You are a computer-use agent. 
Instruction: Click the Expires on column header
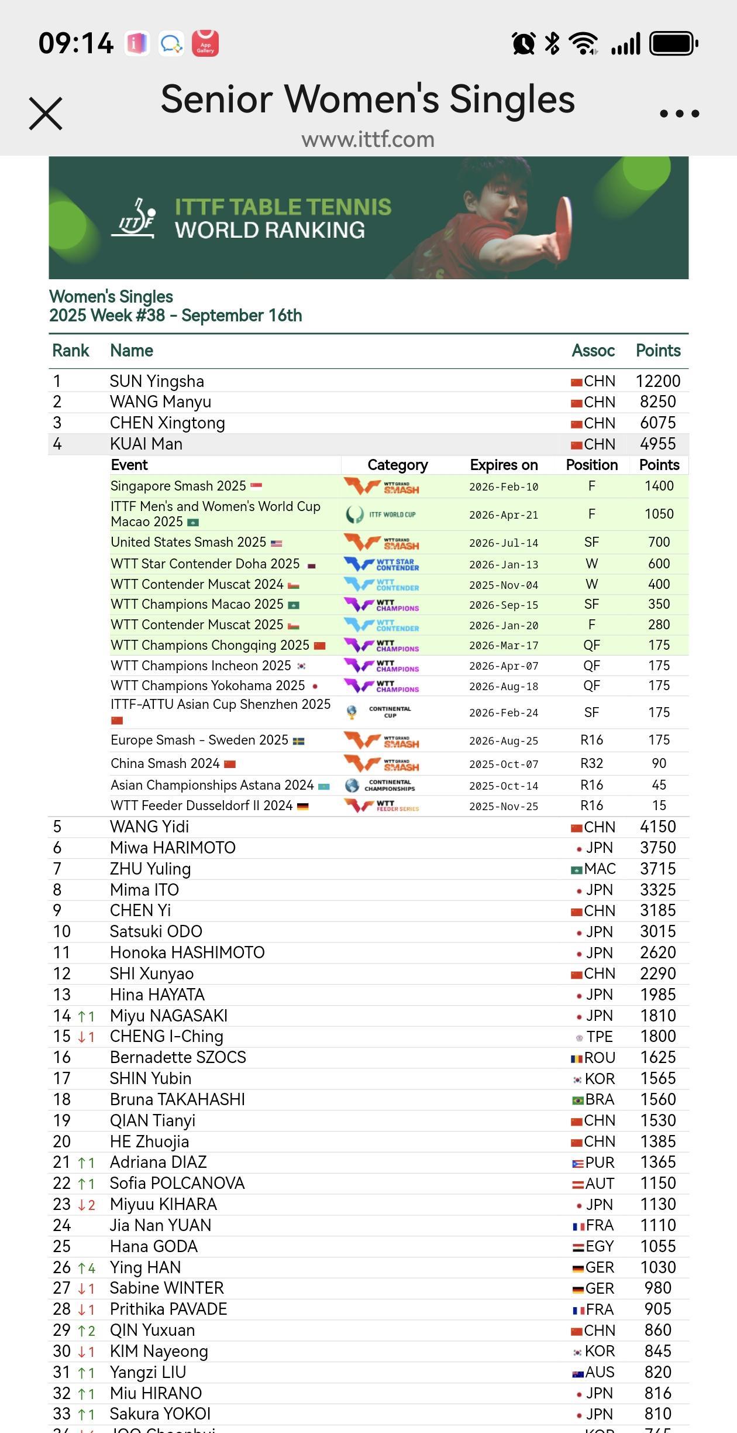(x=504, y=465)
